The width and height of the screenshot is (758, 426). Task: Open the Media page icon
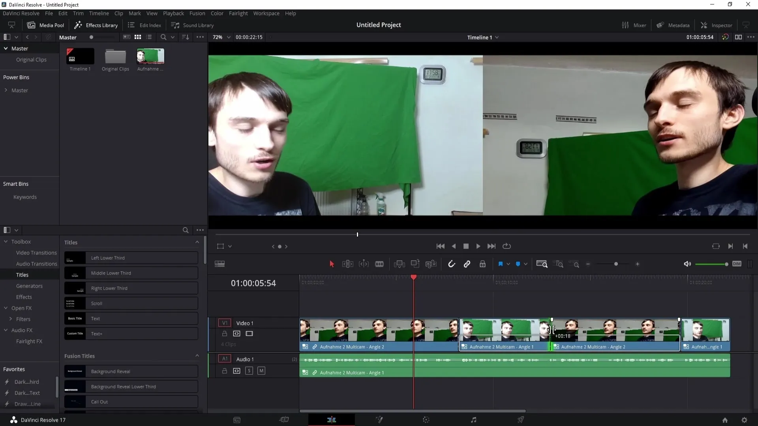[237, 420]
